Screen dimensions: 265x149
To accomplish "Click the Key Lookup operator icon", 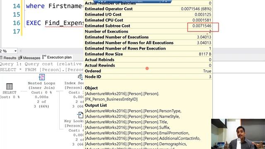I will pos(80,115).
